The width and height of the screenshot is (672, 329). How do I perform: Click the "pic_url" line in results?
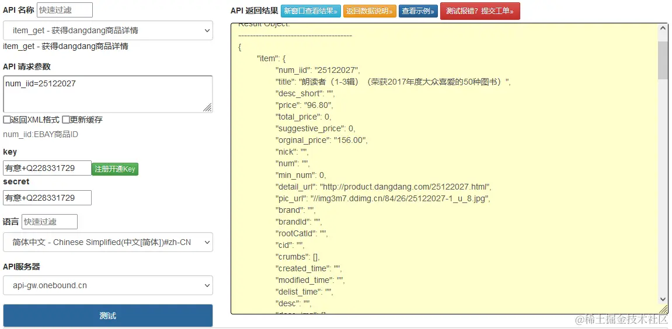click(382, 198)
